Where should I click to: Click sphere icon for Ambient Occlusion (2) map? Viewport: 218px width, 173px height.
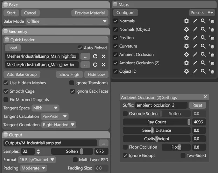click(x=212, y=63)
